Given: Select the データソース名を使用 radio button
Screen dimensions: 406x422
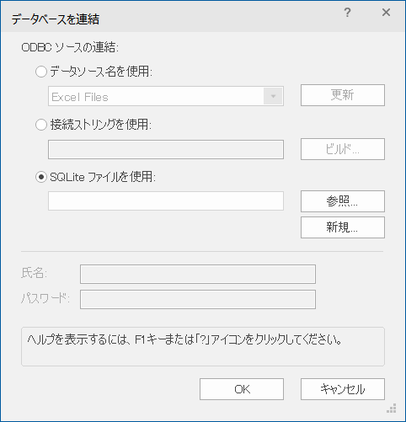Looking at the screenshot, I should point(41,72).
